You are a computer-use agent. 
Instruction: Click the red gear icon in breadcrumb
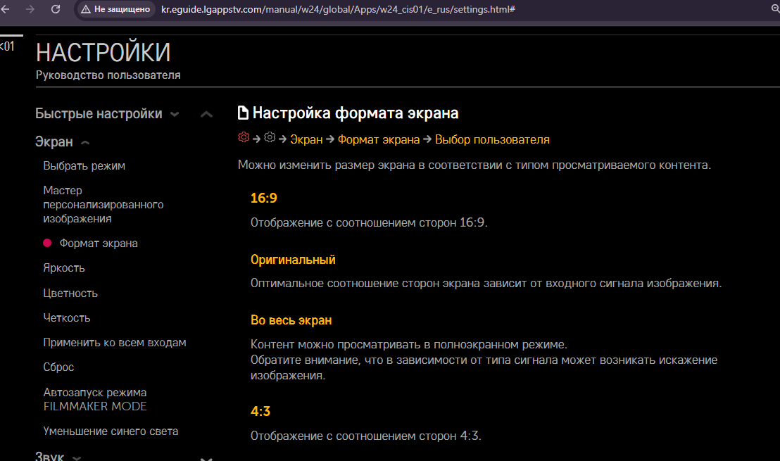tap(244, 137)
